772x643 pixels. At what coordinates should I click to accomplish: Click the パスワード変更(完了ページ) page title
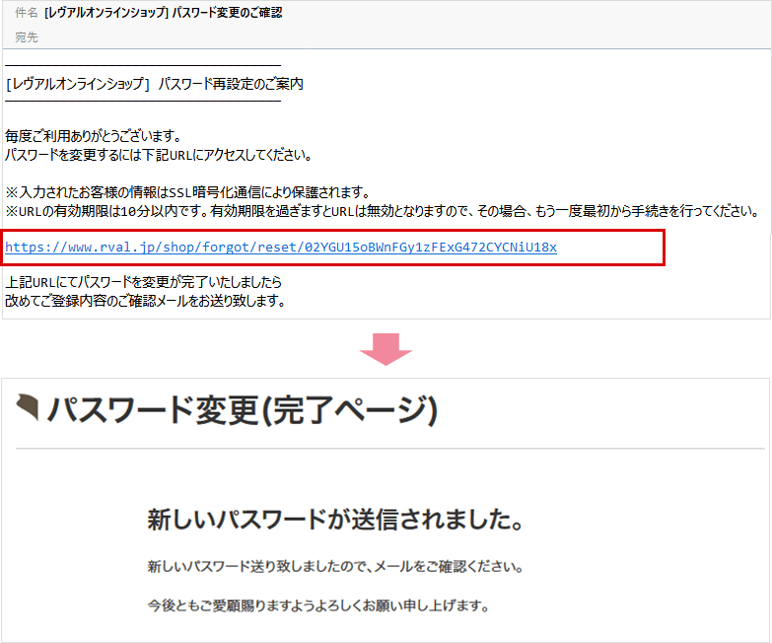242,410
